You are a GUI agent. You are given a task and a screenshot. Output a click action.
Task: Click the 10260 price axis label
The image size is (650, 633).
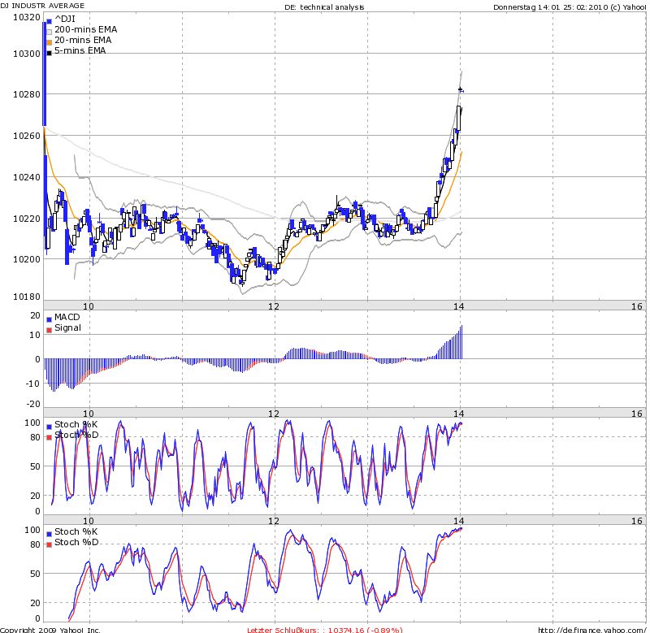point(27,136)
